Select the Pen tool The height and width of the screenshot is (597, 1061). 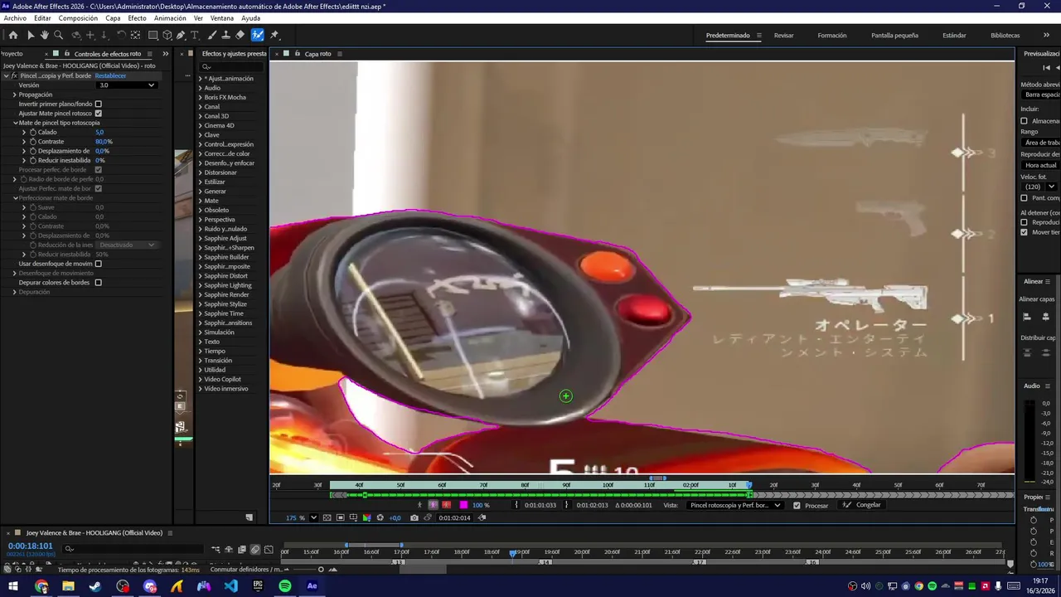point(181,35)
